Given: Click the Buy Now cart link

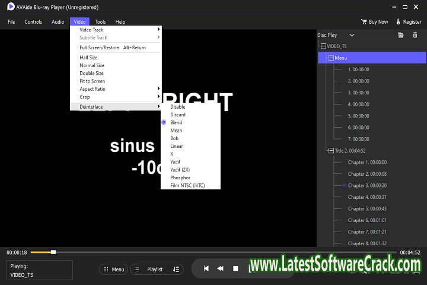Looking at the screenshot, I should [374, 22].
